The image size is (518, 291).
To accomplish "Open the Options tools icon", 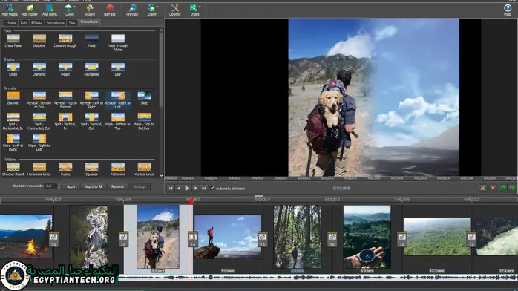I will [x=174, y=10].
